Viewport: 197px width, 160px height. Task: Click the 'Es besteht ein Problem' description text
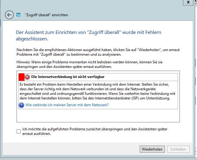[x=97, y=91]
